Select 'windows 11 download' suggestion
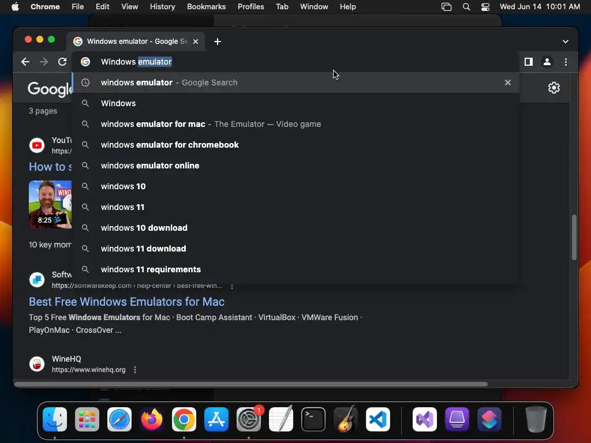Screen dimensions: 591x443 [296, 248]
